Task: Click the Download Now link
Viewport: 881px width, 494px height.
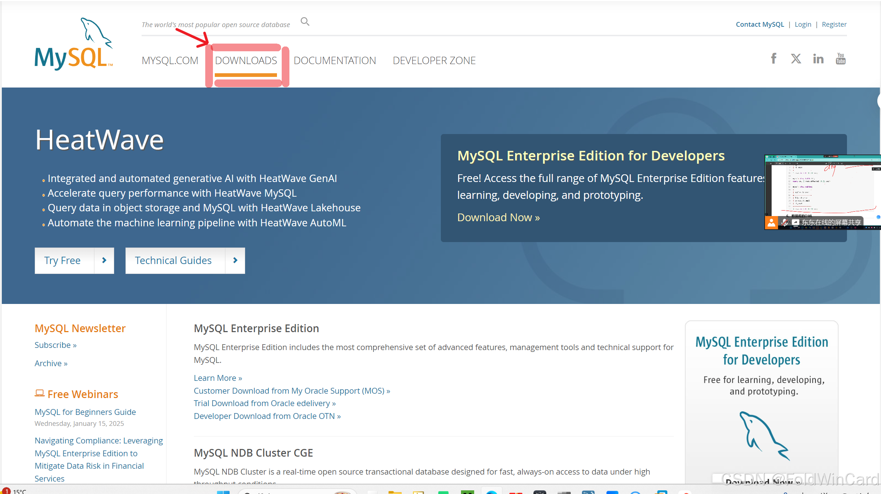Action: click(x=498, y=218)
